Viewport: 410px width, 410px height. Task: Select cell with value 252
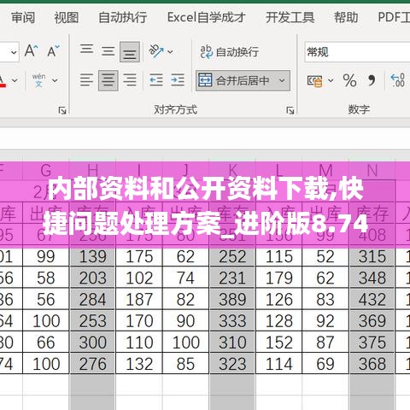tap(232, 256)
